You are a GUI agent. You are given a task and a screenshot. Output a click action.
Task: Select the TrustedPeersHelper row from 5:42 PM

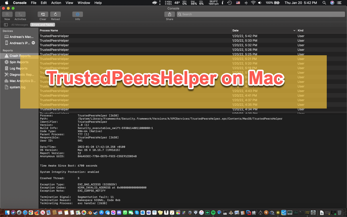tap(193, 36)
